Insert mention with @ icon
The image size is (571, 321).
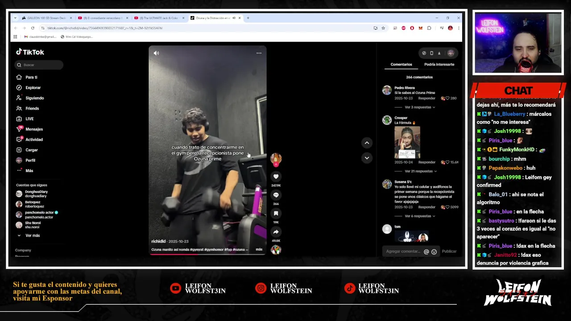pyautogui.click(x=426, y=252)
